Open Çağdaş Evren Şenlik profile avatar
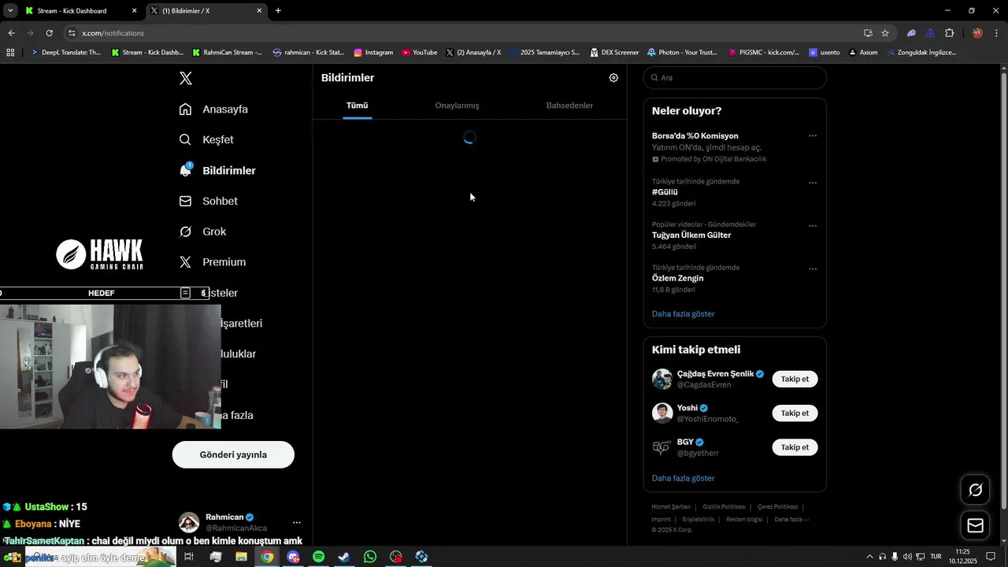 pos(662,379)
